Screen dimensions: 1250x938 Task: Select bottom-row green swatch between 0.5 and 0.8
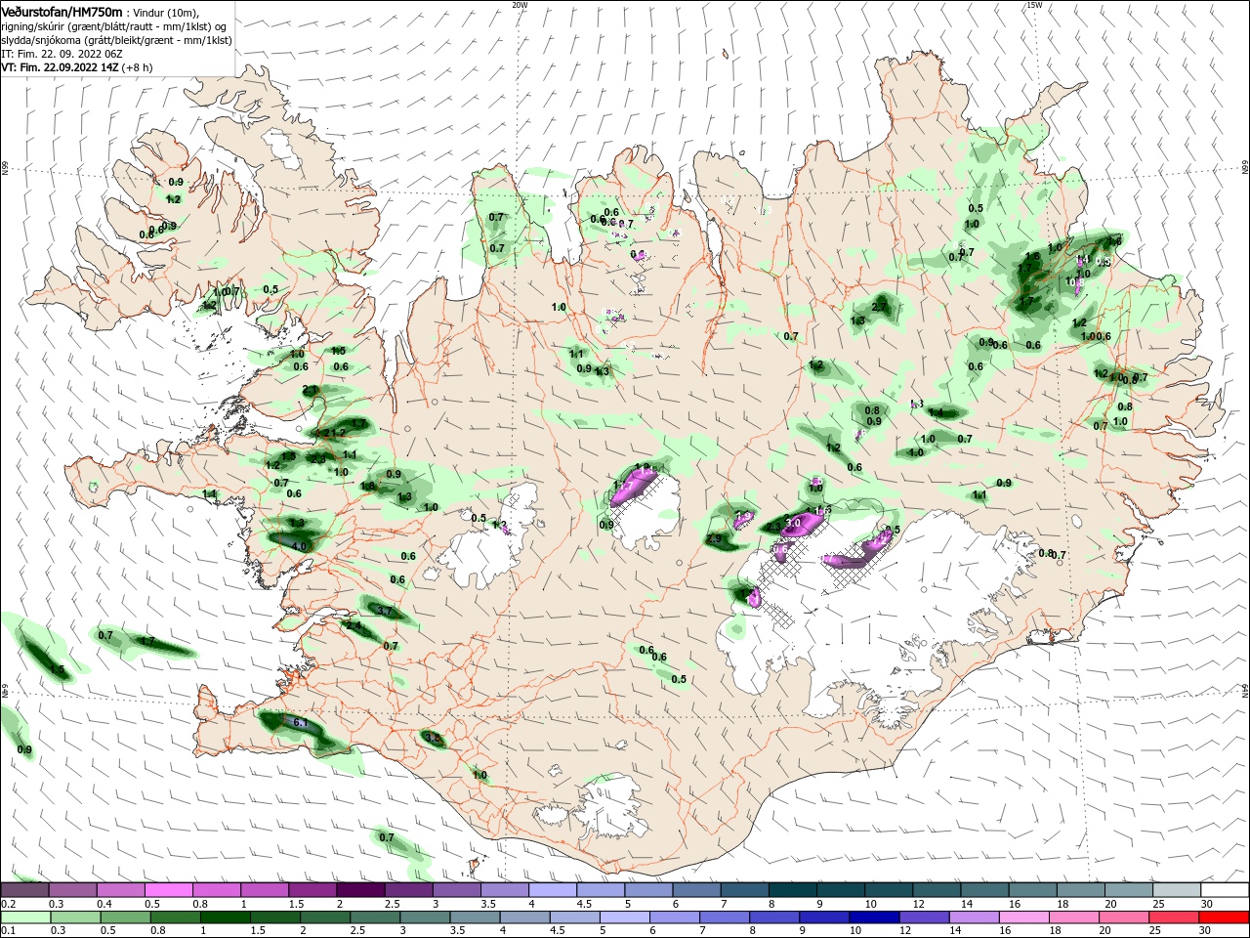tap(126, 917)
